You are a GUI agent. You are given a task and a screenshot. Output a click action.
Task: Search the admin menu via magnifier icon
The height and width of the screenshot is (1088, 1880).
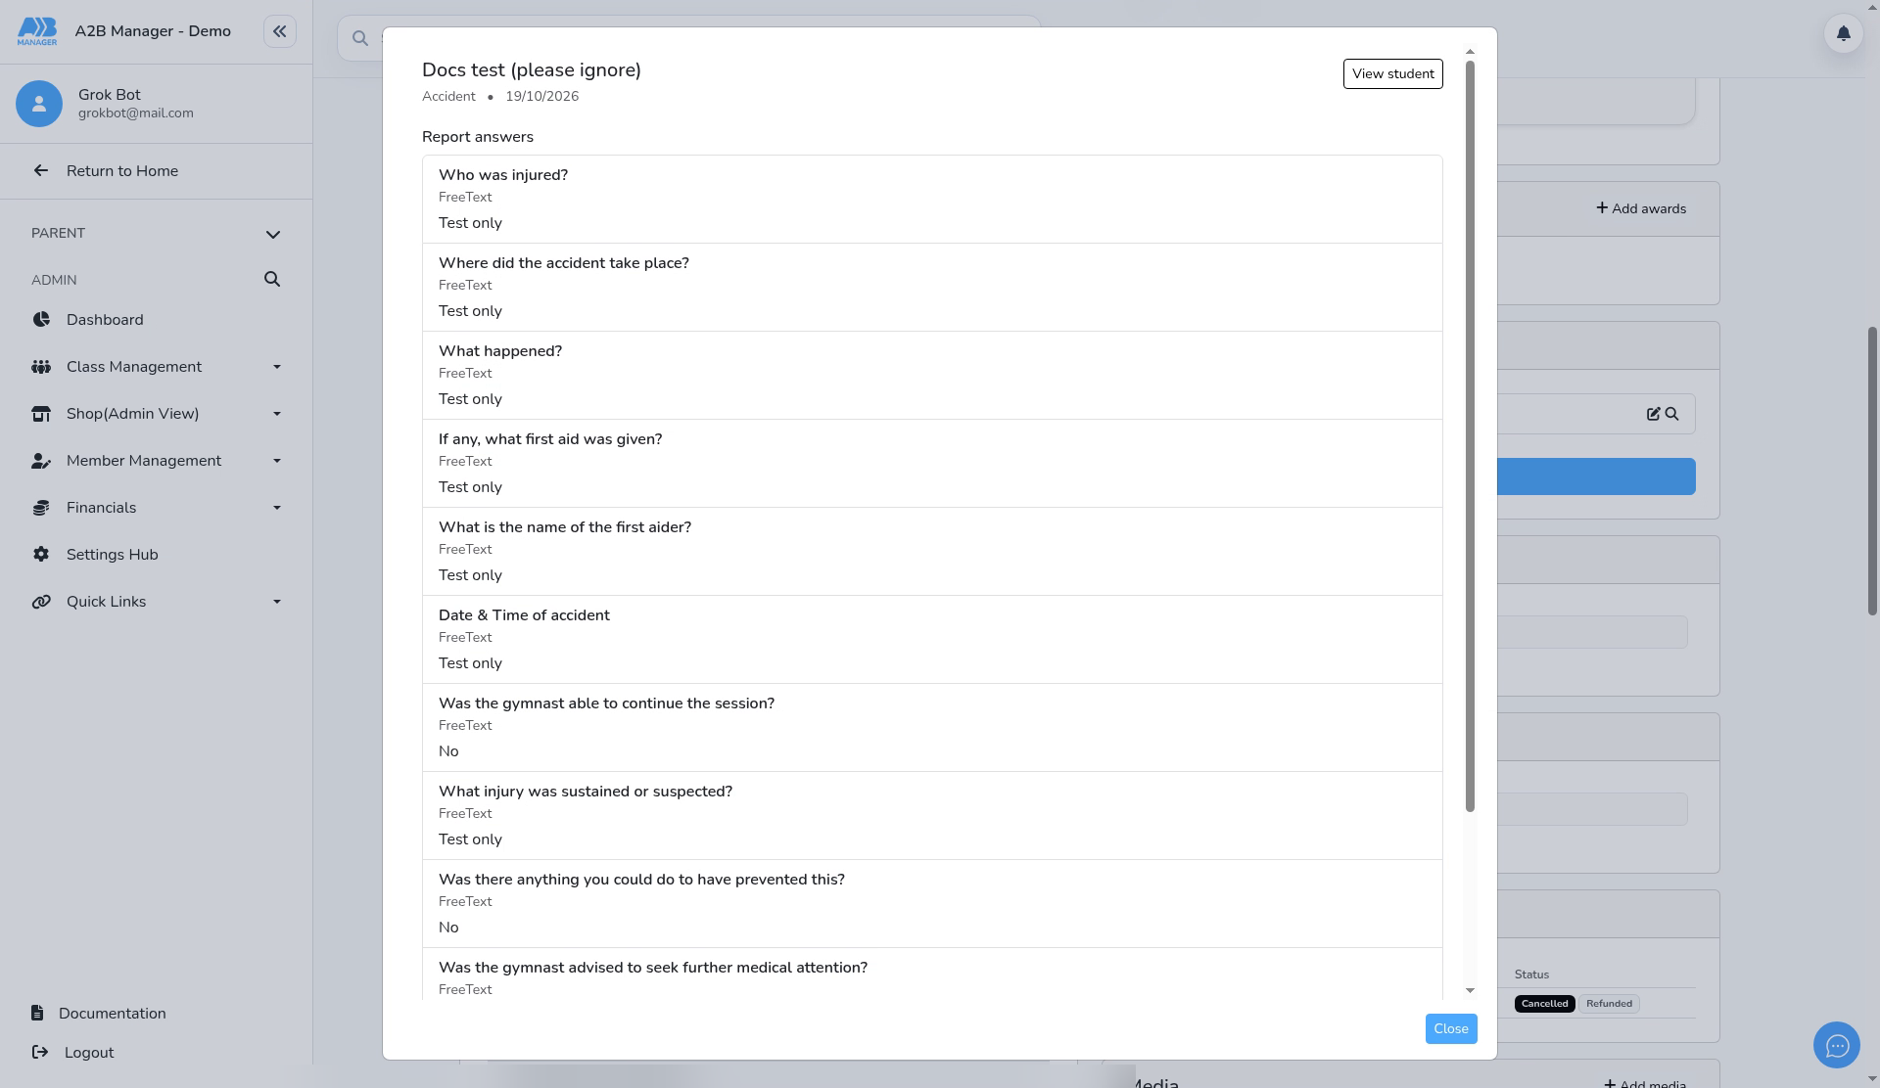pyautogui.click(x=272, y=280)
